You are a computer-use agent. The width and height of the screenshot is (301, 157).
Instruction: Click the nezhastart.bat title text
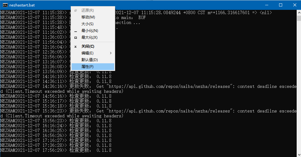(x=22, y=5)
